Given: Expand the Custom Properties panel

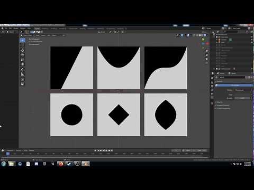Looking at the screenshot, I should point(223,109).
